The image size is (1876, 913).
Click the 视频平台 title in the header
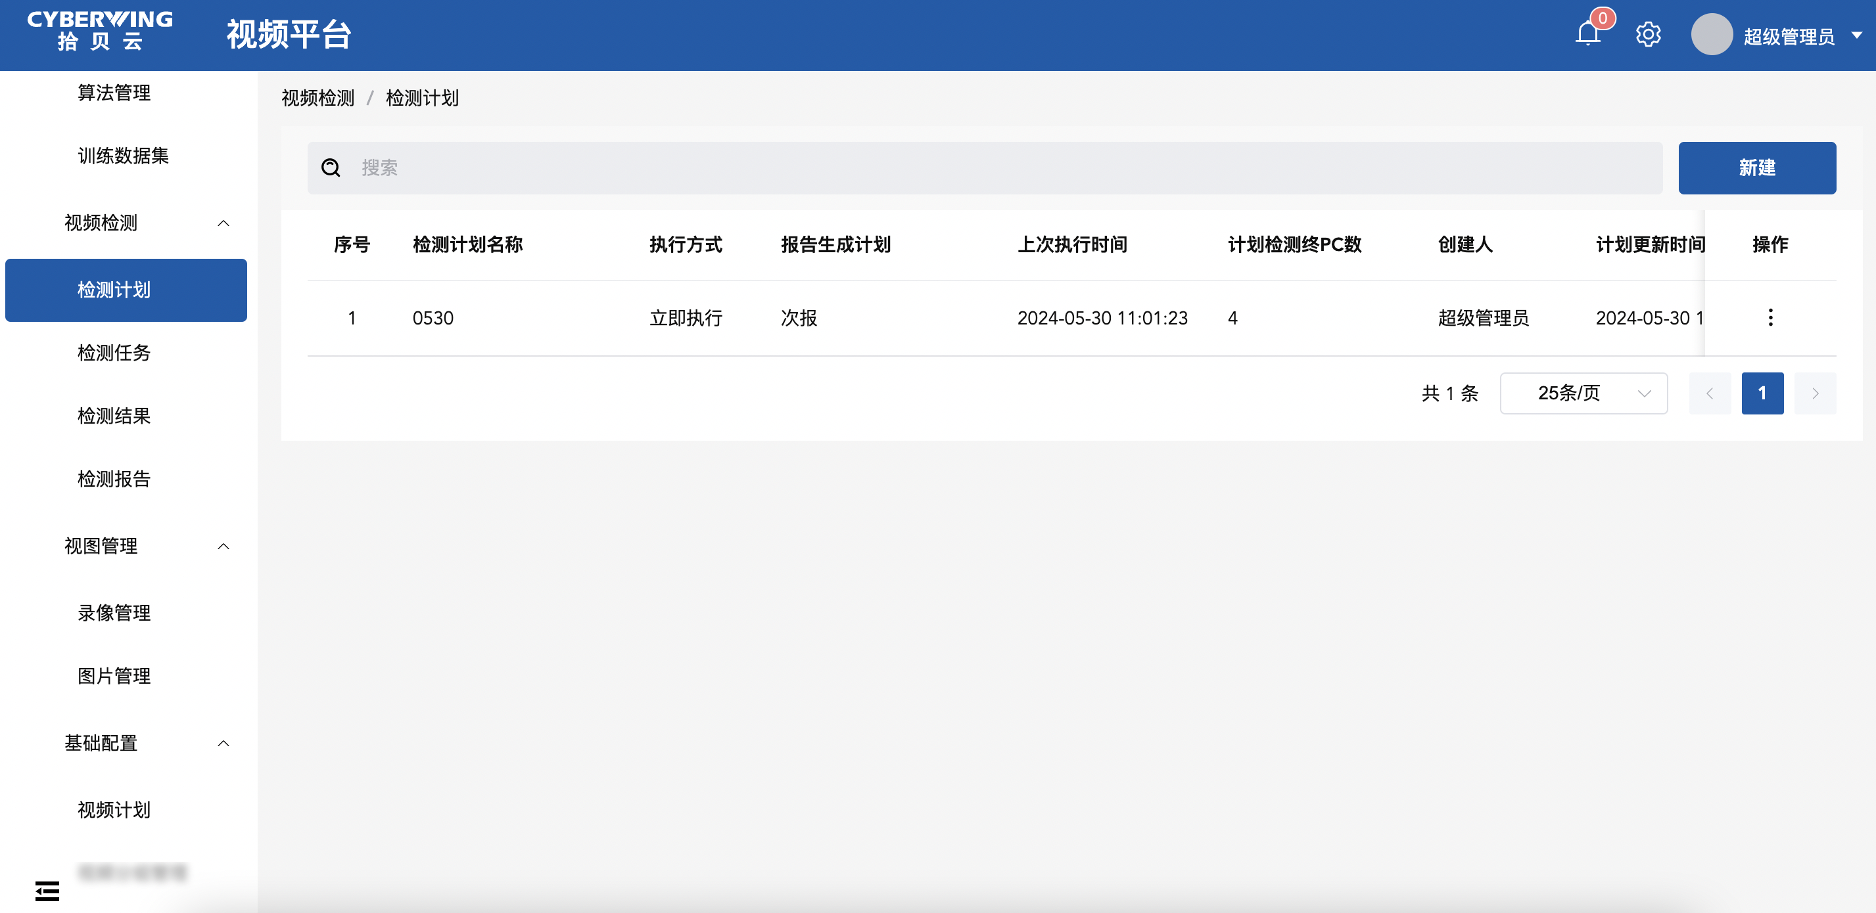coord(289,34)
